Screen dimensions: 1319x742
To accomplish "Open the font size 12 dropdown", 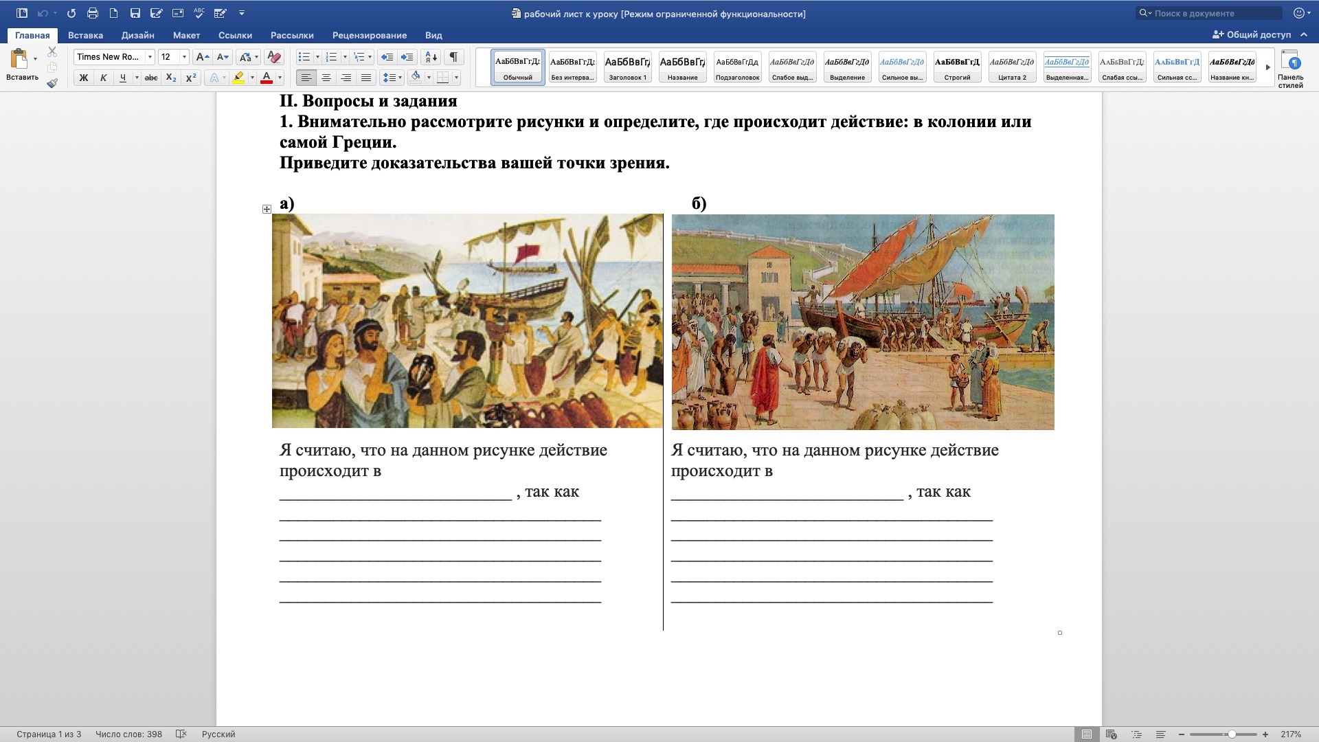I will coord(183,57).
